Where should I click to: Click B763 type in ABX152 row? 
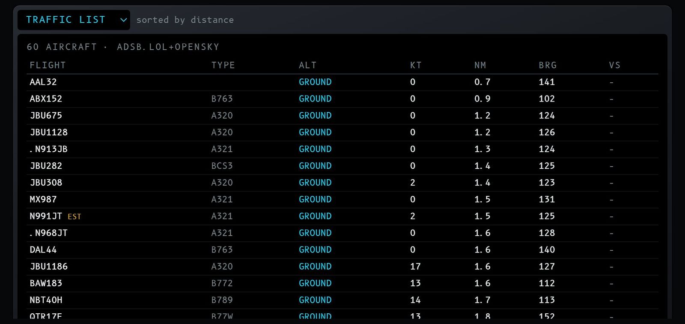pyautogui.click(x=222, y=99)
